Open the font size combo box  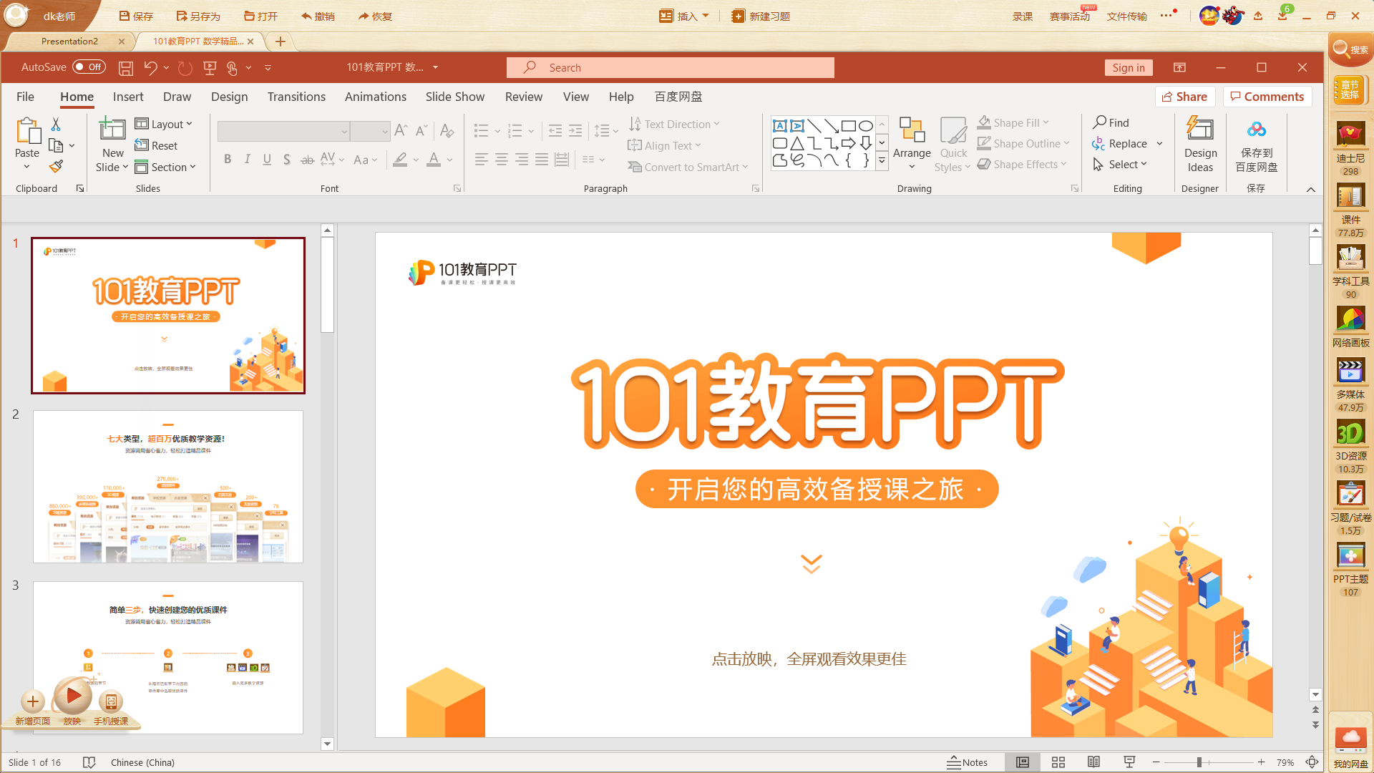click(370, 131)
